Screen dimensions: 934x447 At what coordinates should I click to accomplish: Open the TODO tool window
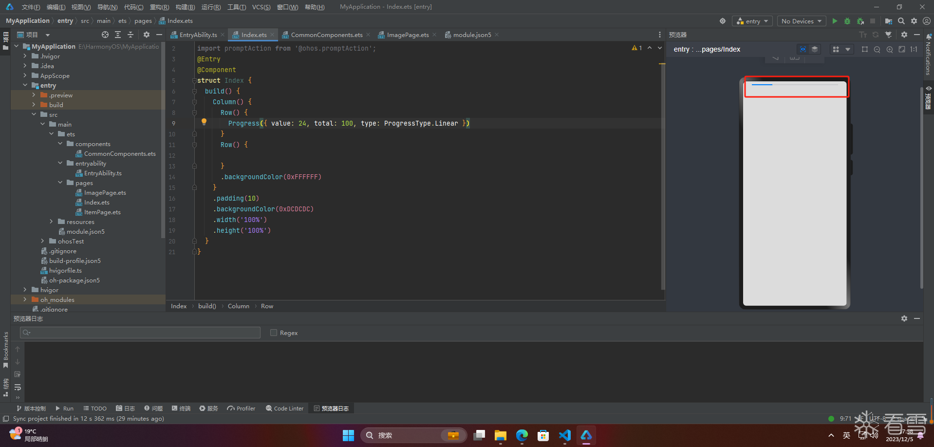(x=95, y=409)
